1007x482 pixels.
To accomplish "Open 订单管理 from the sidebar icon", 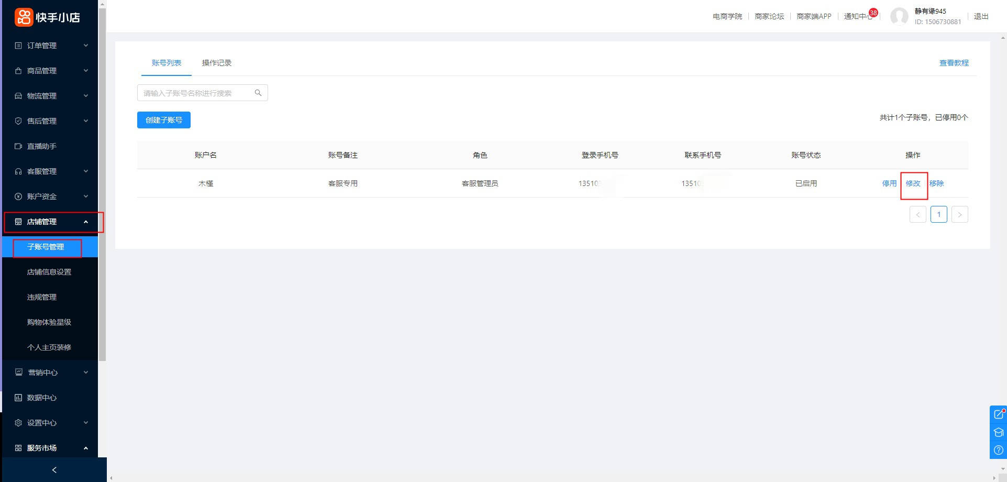I will [x=18, y=45].
